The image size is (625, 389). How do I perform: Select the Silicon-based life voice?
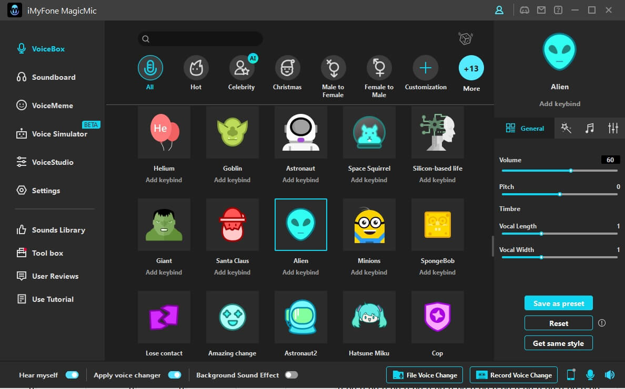click(x=438, y=132)
